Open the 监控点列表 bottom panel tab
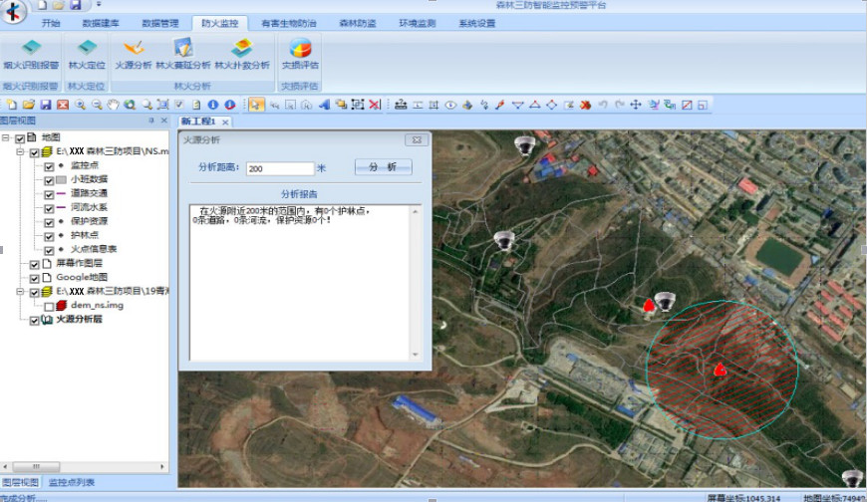This screenshot has height=502, width=867. tap(73, 482)
